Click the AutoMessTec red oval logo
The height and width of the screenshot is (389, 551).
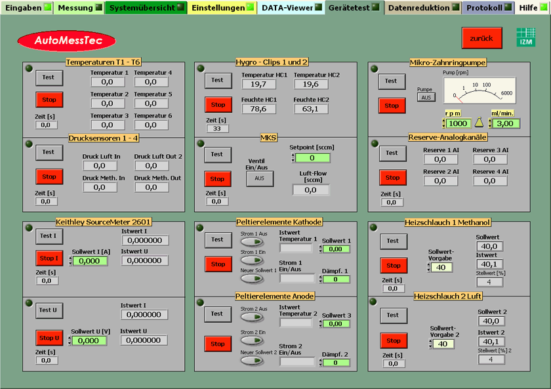(67, 41)
